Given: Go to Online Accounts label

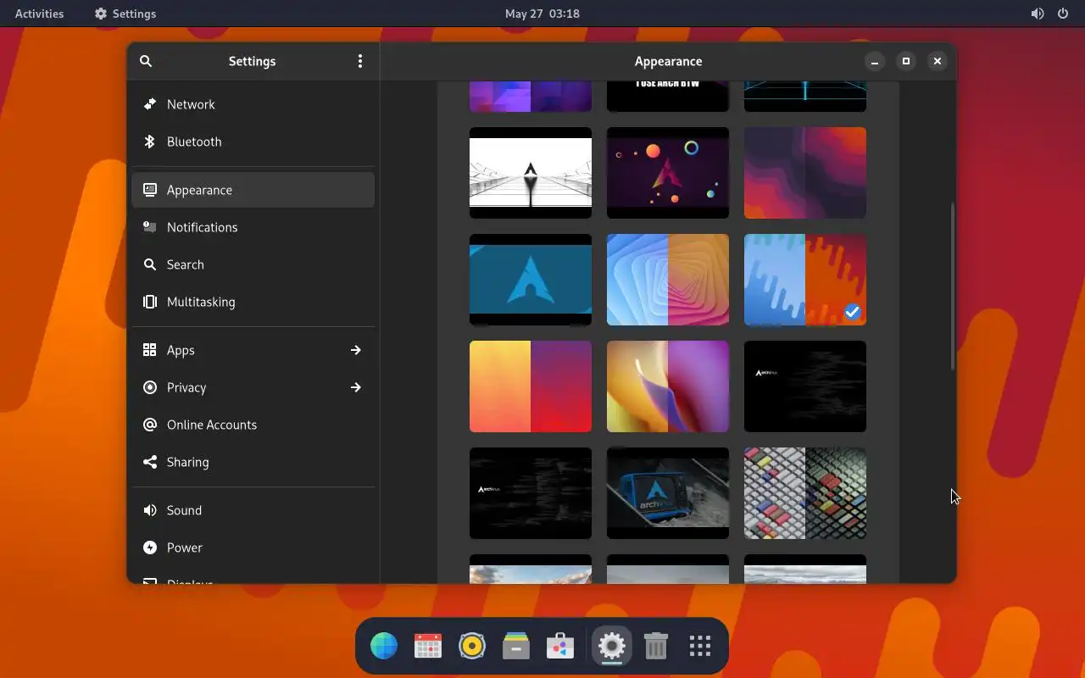Looking at the screenshot, I should point(212,425).
